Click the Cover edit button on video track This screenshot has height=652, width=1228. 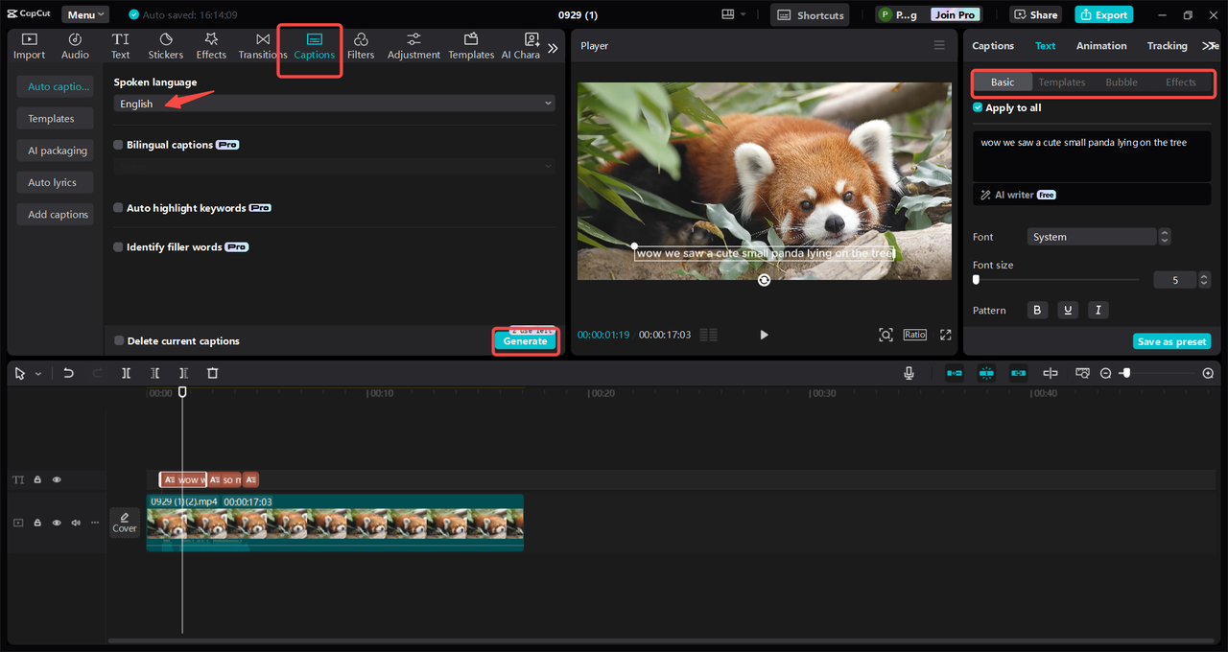(x=125, y=523)
